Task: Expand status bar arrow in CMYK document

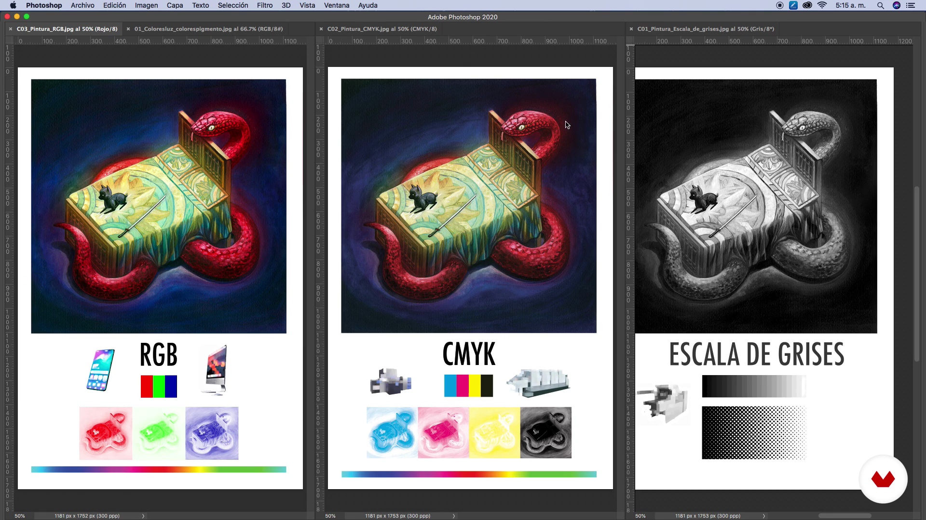Action: tap(454, 516)
